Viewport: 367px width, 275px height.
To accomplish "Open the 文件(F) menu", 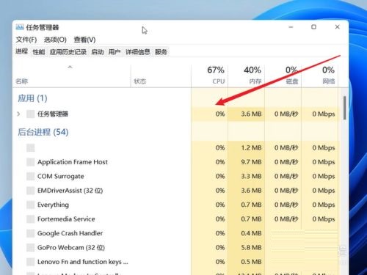I will 26,40.
